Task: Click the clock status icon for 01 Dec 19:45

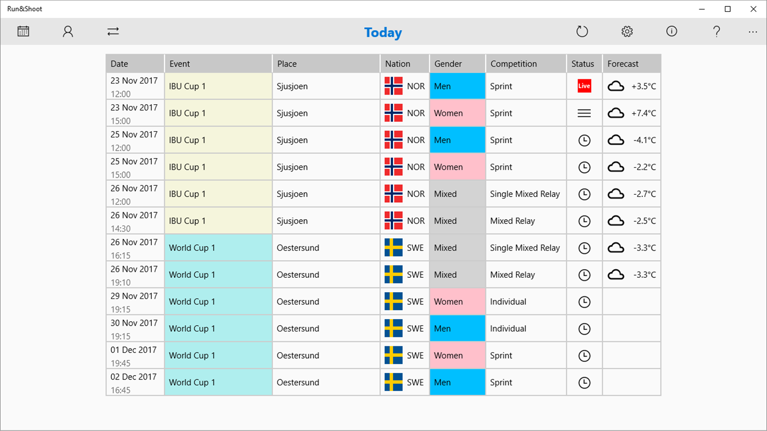Action: point(584,355)
